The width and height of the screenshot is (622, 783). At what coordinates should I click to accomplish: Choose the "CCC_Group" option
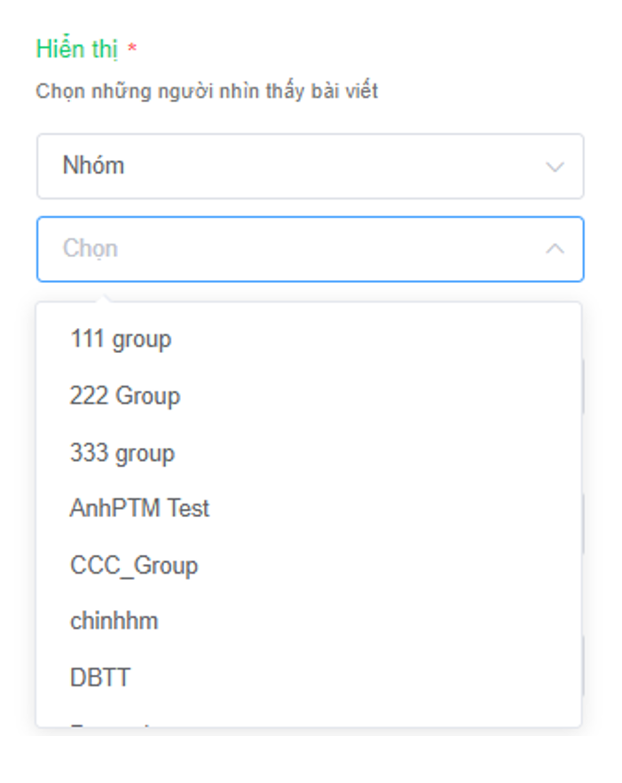(134, 566)
